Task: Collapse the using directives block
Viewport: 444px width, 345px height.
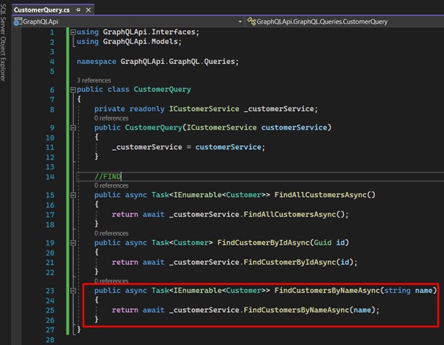Action: 72,33
